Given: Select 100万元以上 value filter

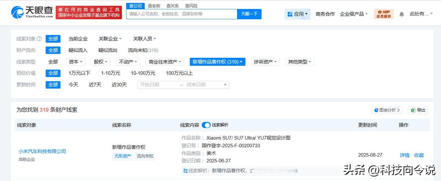Looking at the screenshot, I should tap(179, 73).
